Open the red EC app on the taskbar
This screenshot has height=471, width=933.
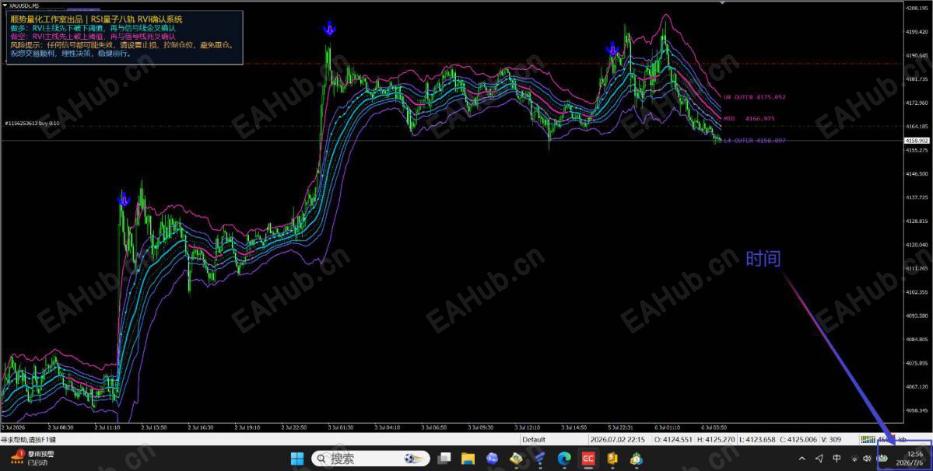(588, 459)
